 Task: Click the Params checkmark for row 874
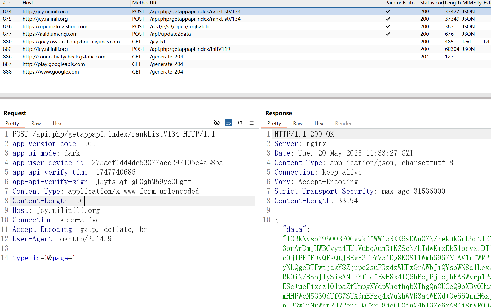coord(388,11)
